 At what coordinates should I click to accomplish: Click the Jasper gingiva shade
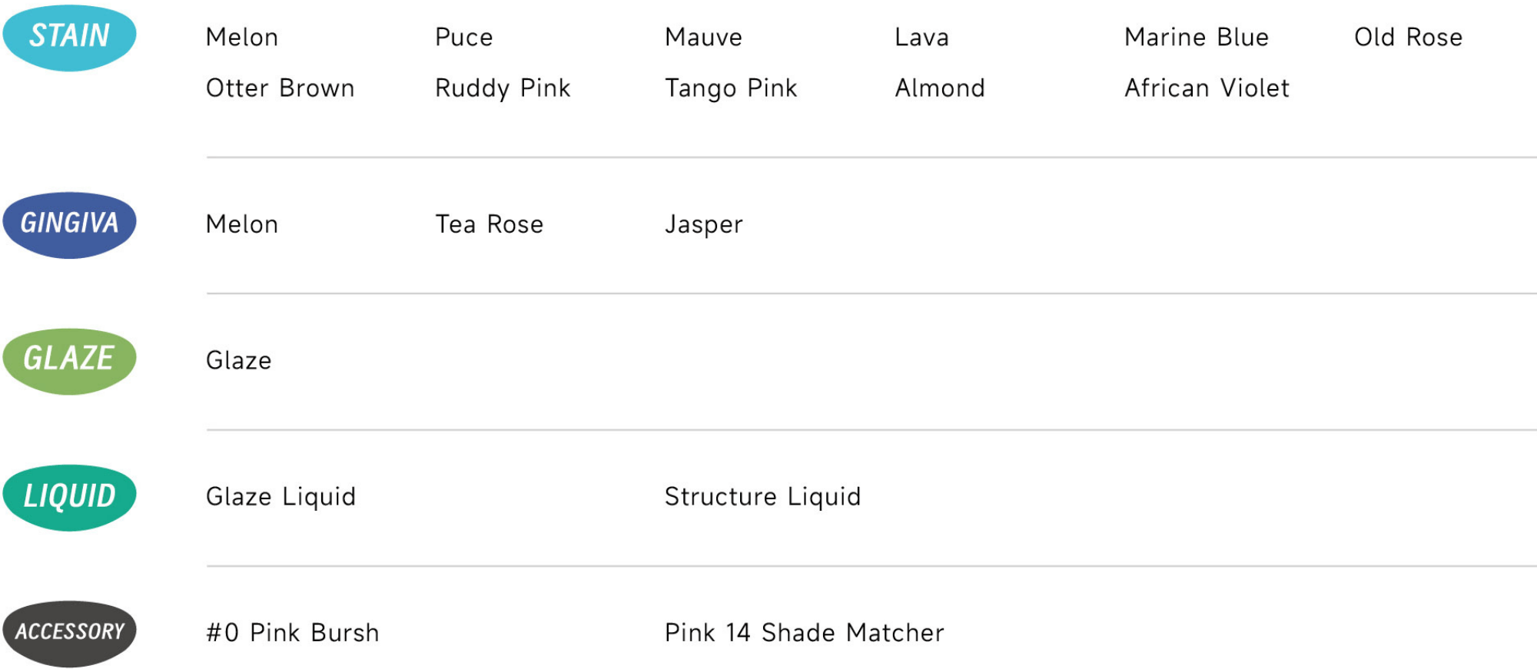[704, 225]
